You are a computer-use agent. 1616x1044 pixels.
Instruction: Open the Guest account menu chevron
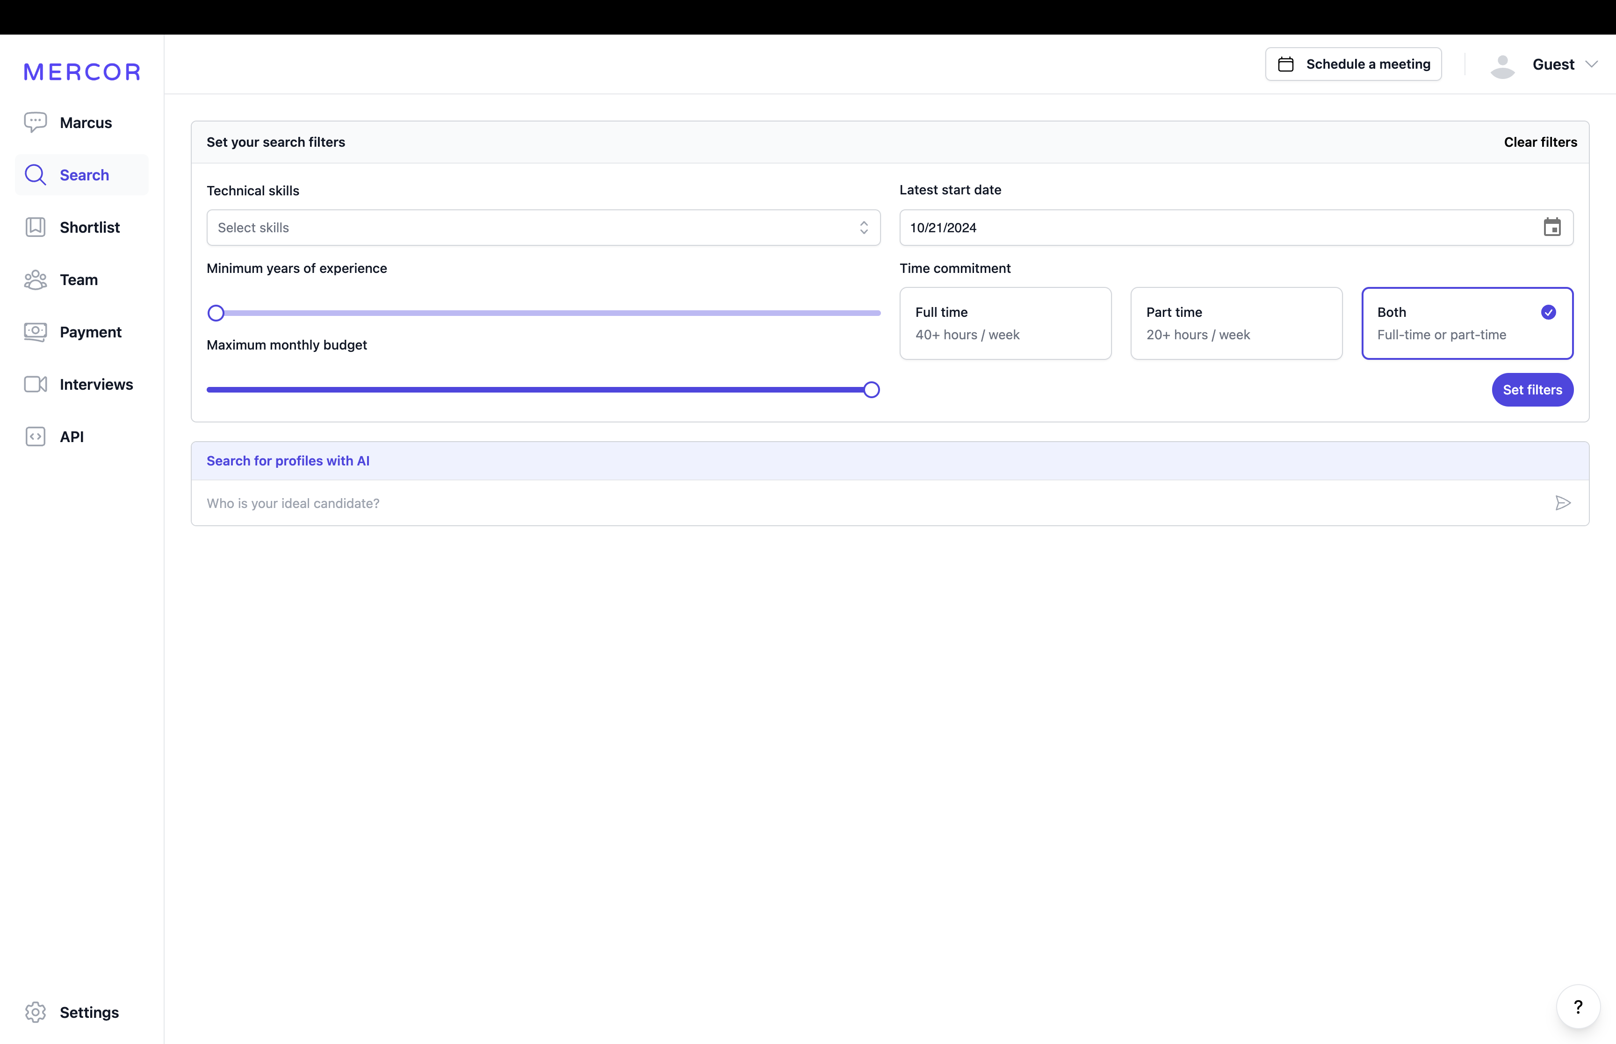tap(1591, 64)
